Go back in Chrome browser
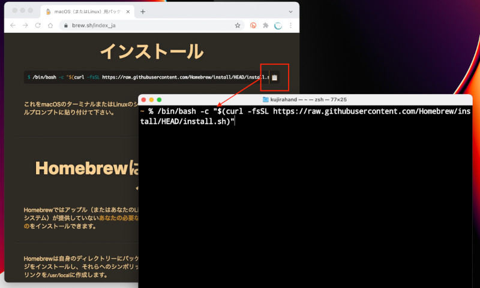 [13, 25]
